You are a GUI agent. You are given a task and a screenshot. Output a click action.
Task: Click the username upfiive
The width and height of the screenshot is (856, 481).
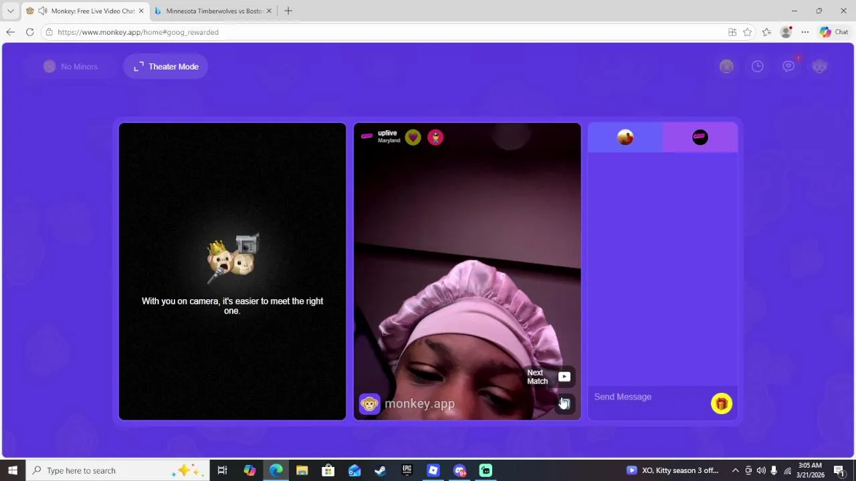387,133
